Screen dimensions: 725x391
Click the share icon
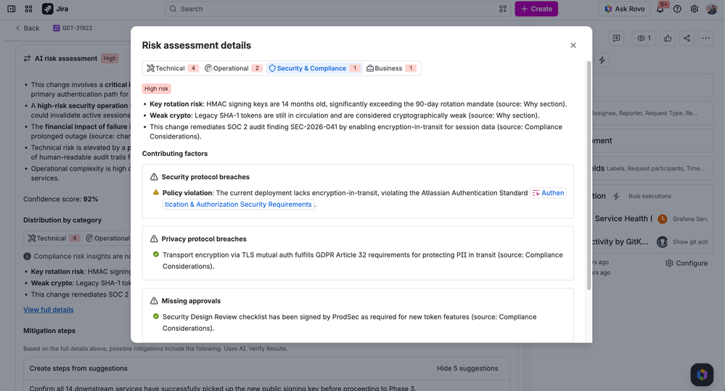[x=687, y=38]
